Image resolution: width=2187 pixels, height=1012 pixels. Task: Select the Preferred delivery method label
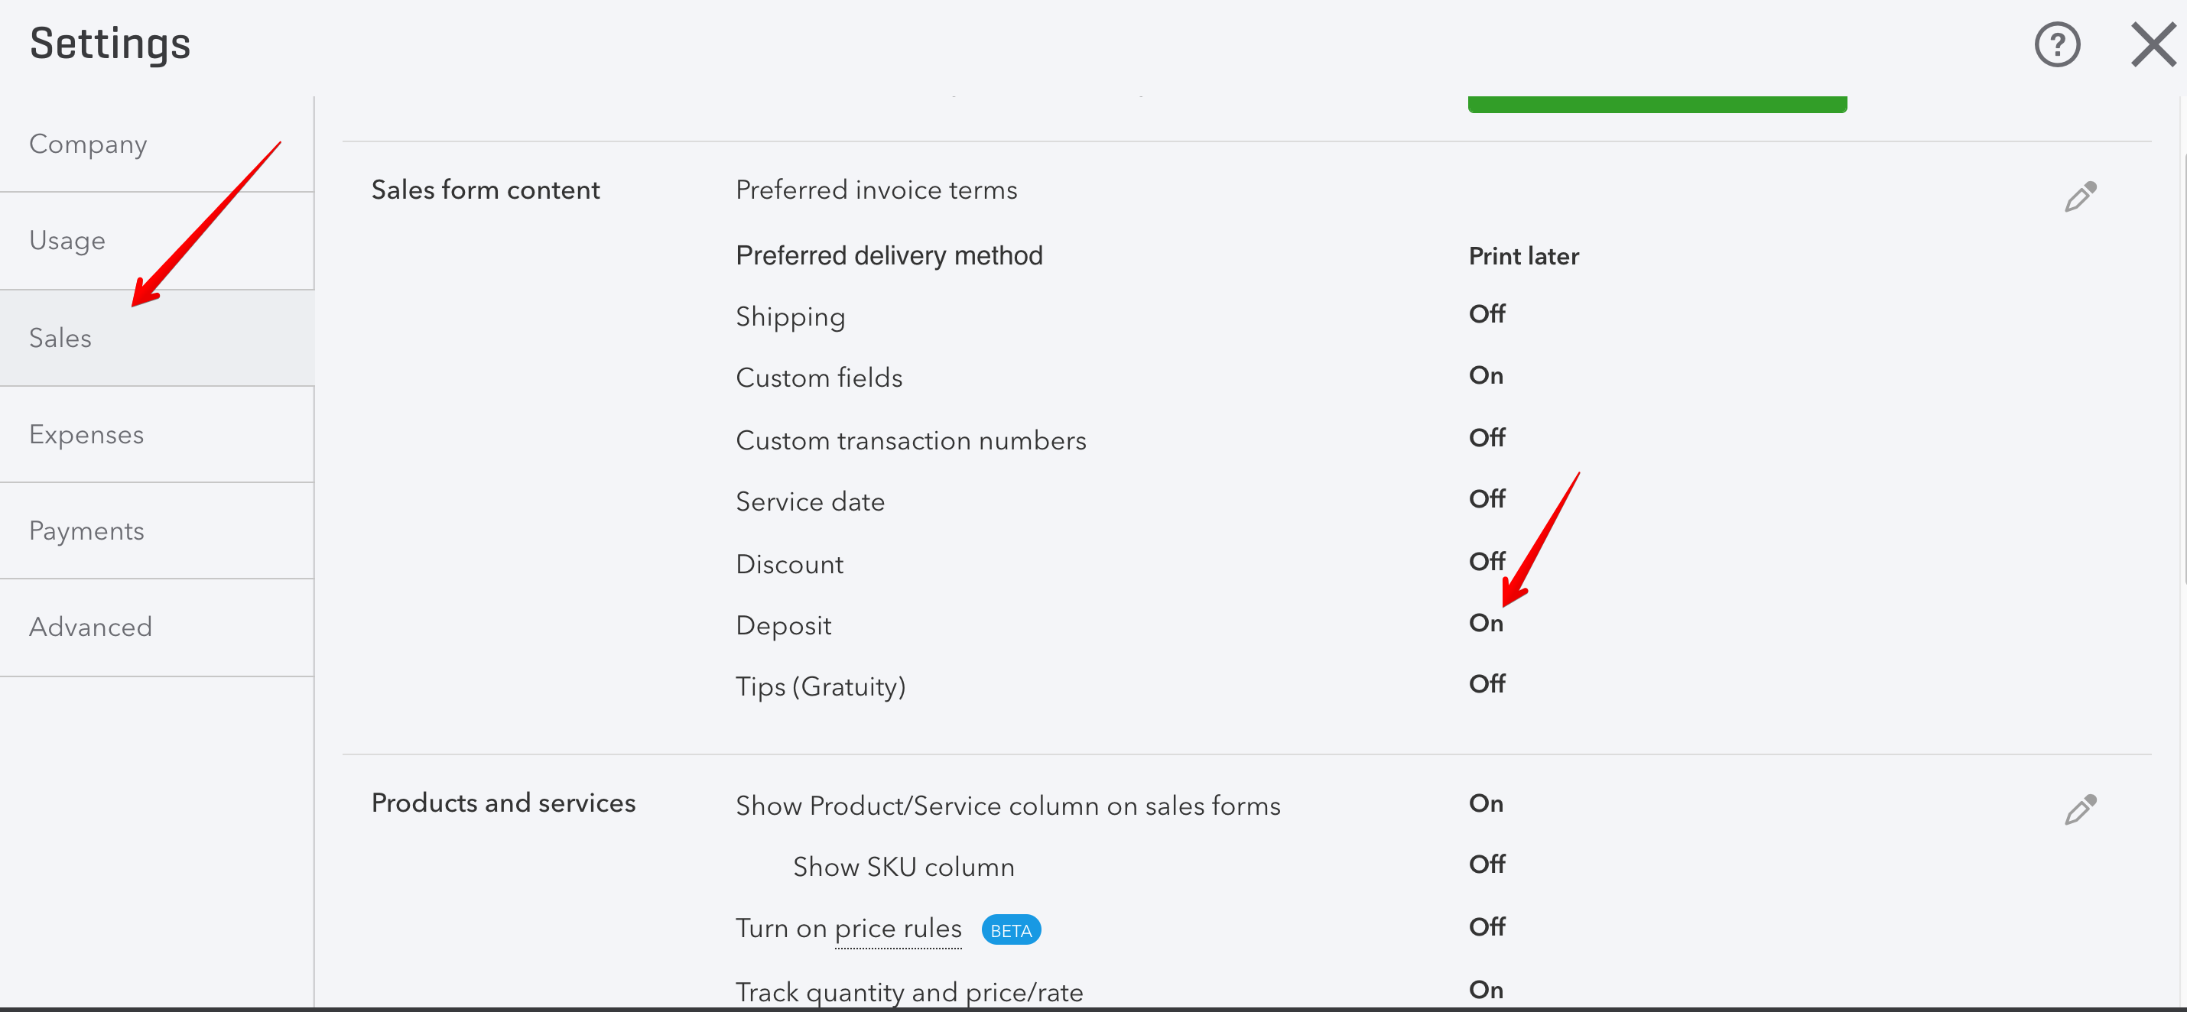[889, 255]
